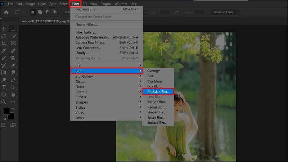Image resolution: width=288 pixels, height=162 pixels.
Task: Click the Home icon in options bar
Action: [6, 12]
